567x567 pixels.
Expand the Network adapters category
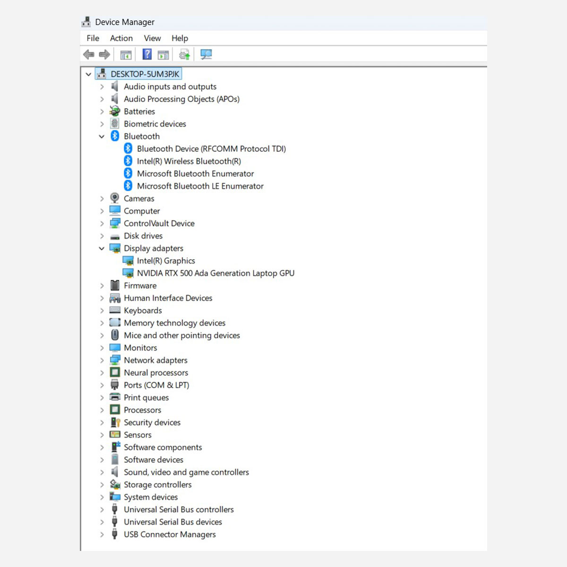(102, 361)
